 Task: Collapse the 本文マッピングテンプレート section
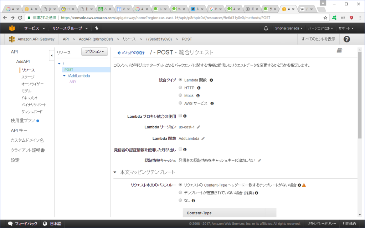pyautogui.click(x=115, y=172)
